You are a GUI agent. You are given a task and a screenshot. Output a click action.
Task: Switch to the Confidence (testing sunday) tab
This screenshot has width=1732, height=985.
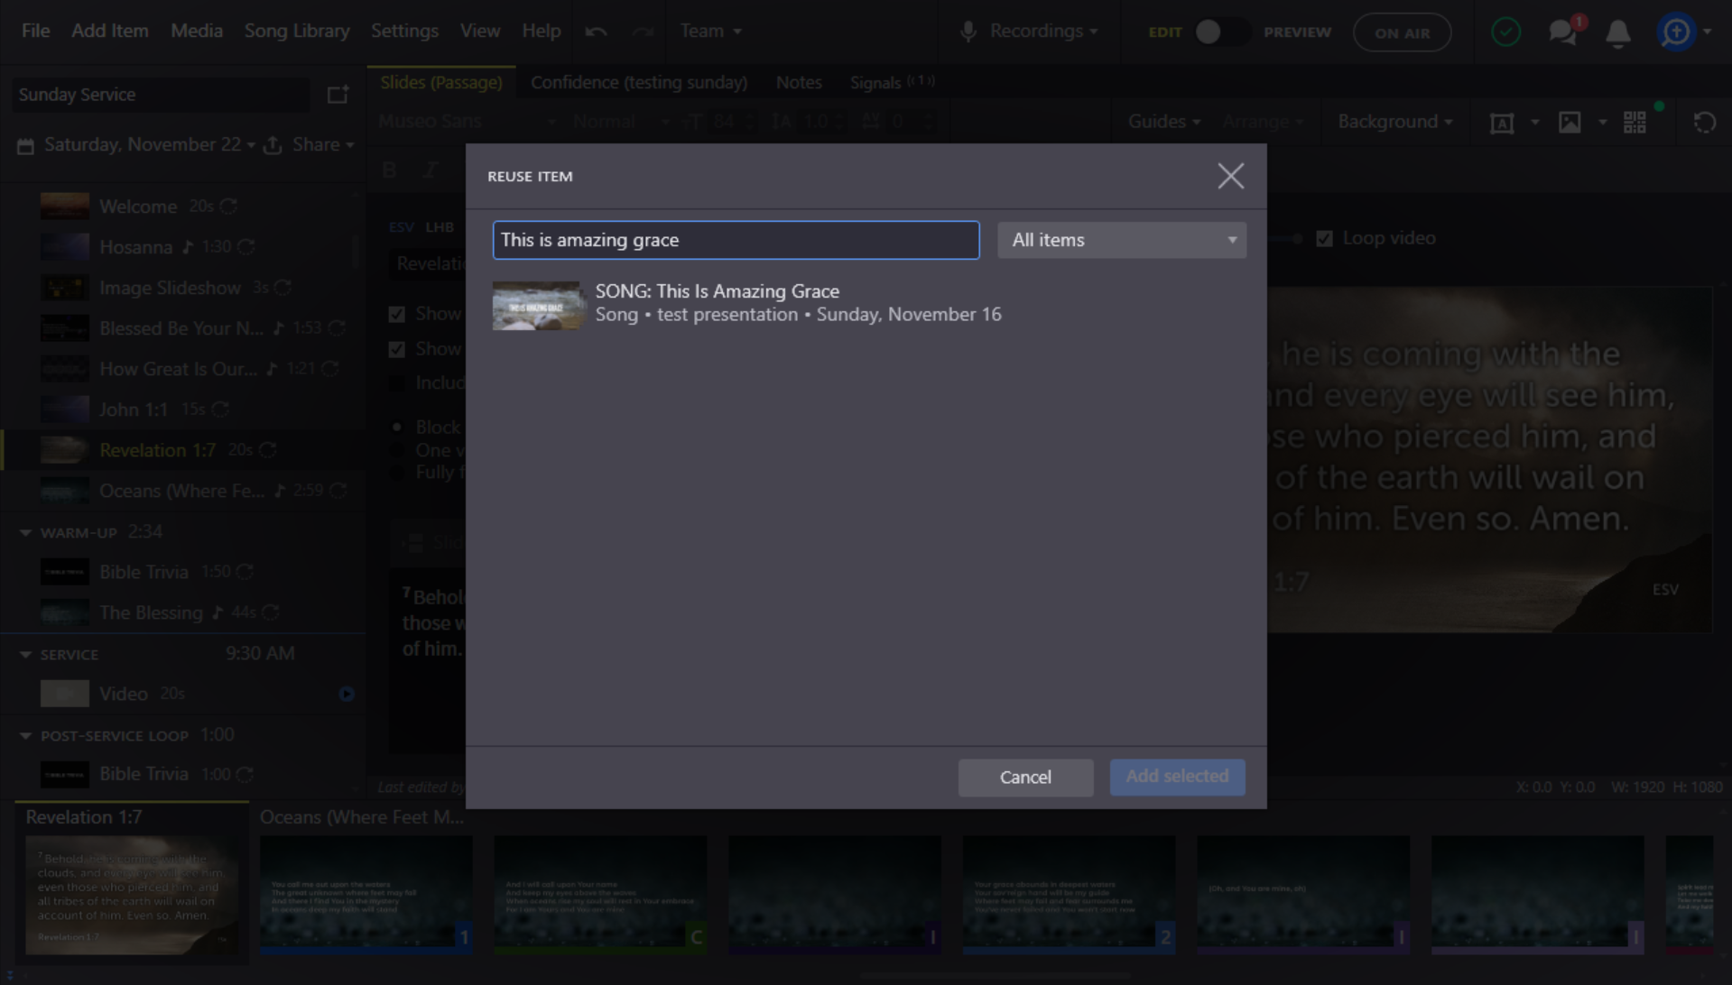pos(639,83)
